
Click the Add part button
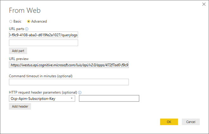point(18,51)
